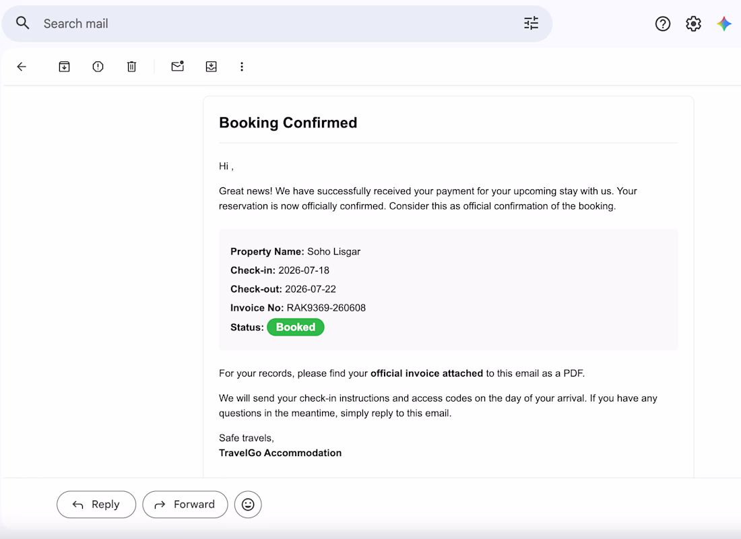This screenshot has width=741, height=539.
Task: Archive this email
Action: (64, 67)
